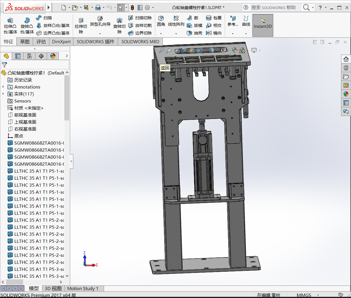Toggle the select cursor tool
This screenshot has height=298, width=351.
point(121,8)
